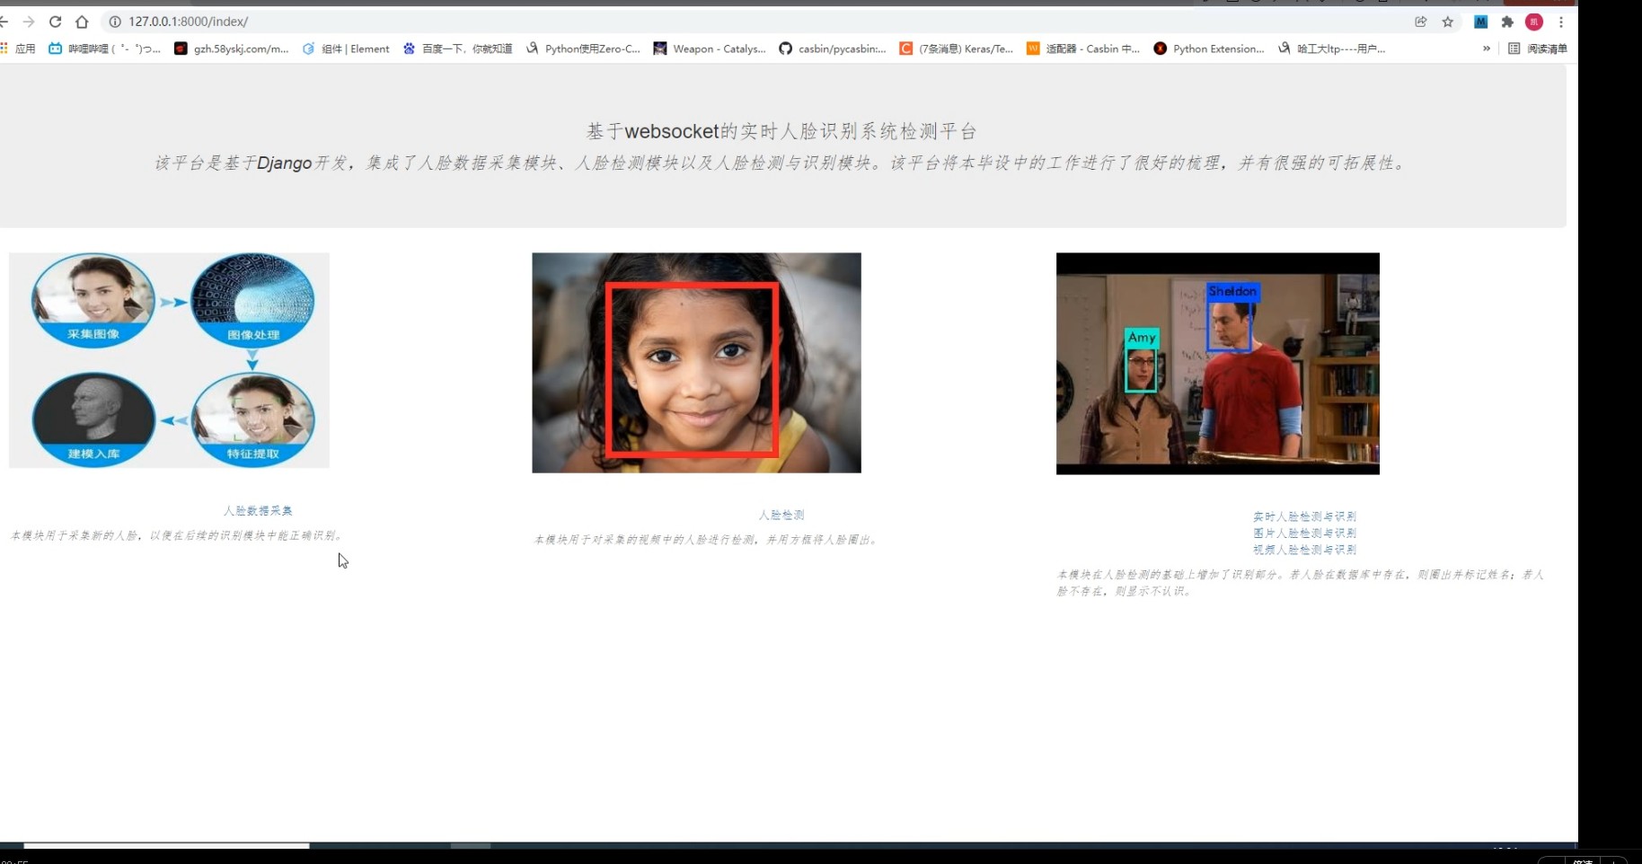Go to the browser home page
This screenshot has height=864, width=1642.
click(x=82, y=22)
